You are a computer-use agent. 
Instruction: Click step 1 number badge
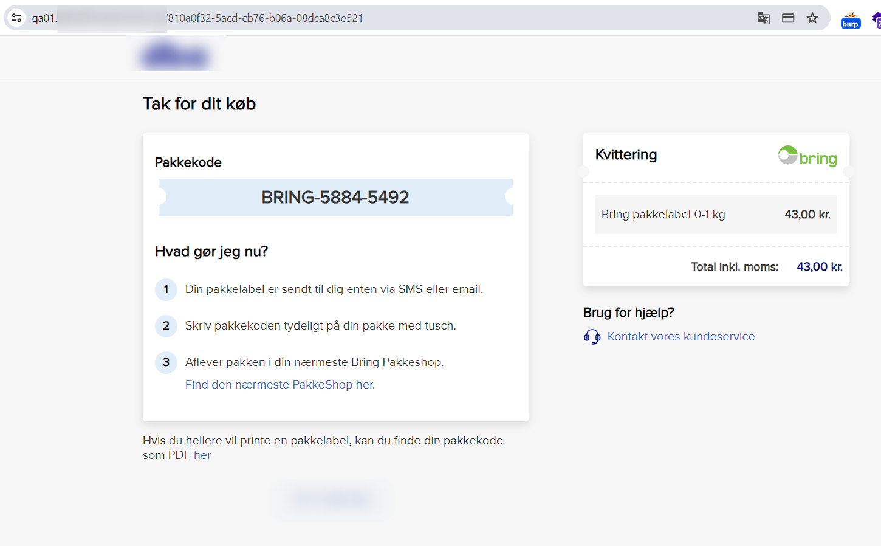pyautogui.click(x=166, y=289)
